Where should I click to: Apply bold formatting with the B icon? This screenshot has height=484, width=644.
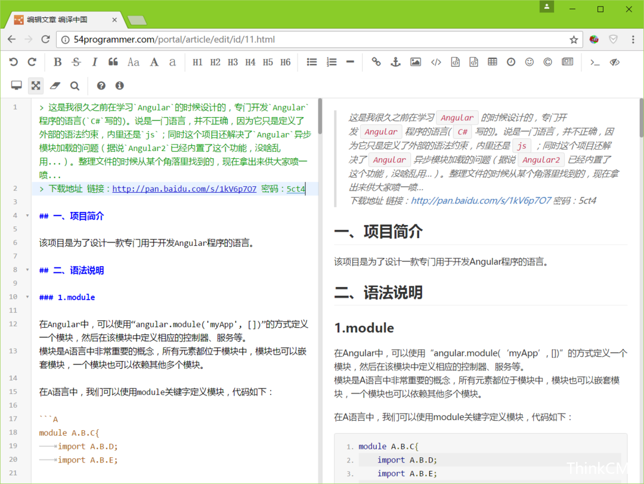57,62
